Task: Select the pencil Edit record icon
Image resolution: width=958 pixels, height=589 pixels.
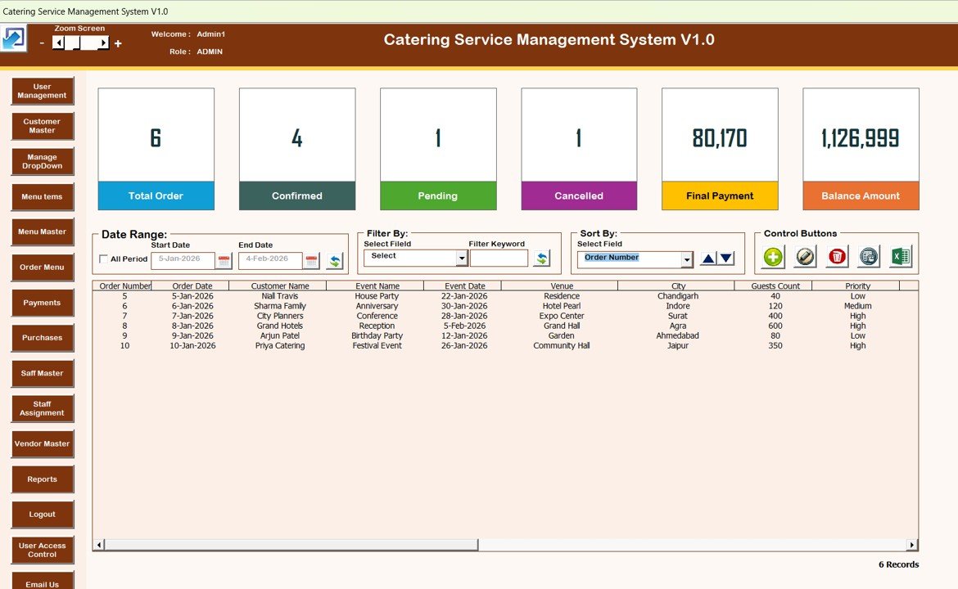Action: [x=805, y=257]
